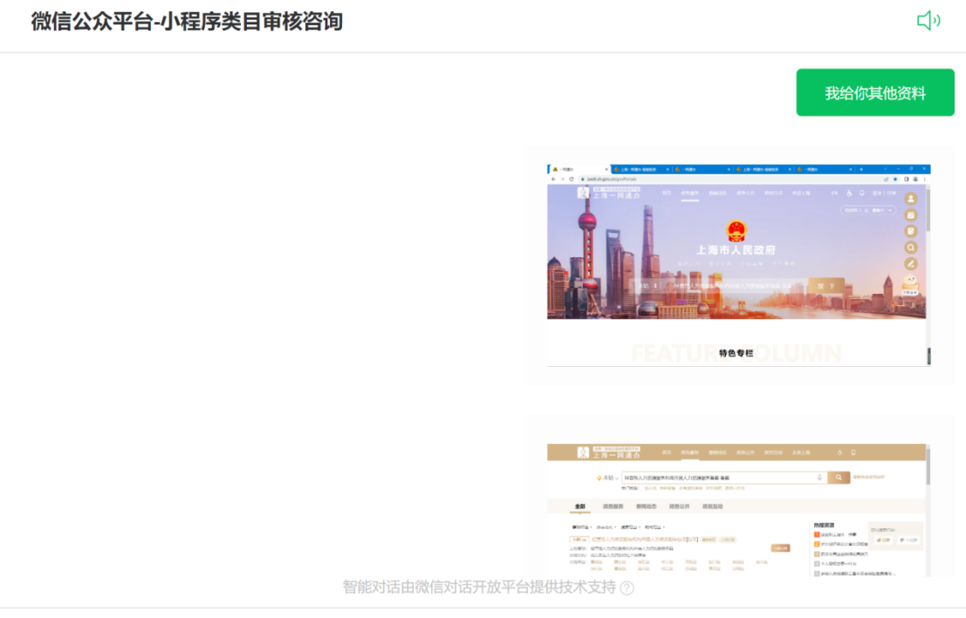Select the 政务公开 tab under second screenshot search
The height and width of the screenshot is (618, 966).
pyautogui.click(x=680, y=506)
